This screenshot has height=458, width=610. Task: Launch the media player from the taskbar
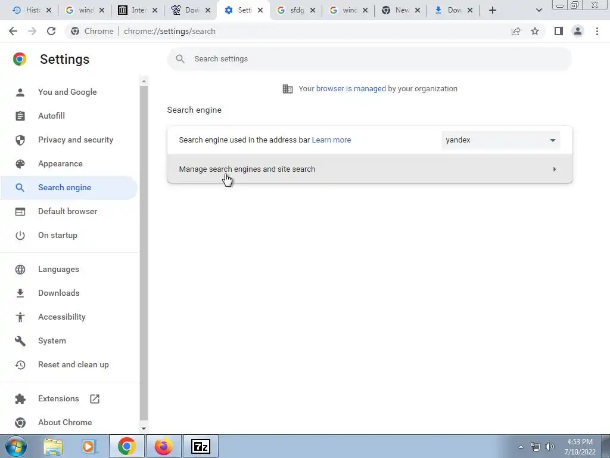pyautogui.click(x=89, y=447)
